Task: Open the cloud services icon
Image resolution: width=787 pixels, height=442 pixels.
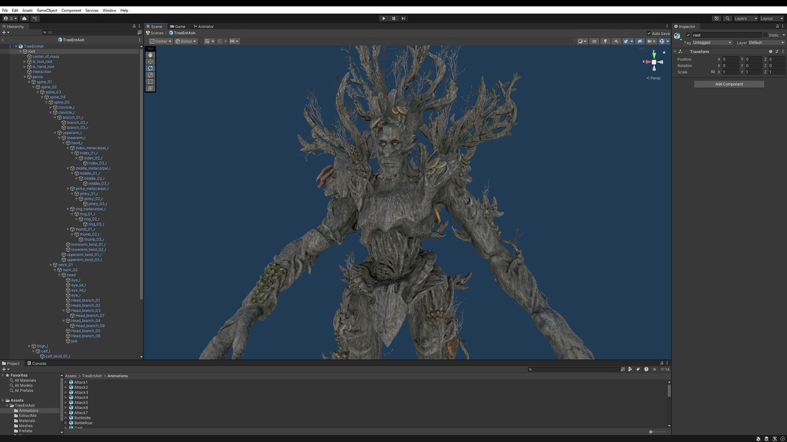Action: (x=24, y=18)
